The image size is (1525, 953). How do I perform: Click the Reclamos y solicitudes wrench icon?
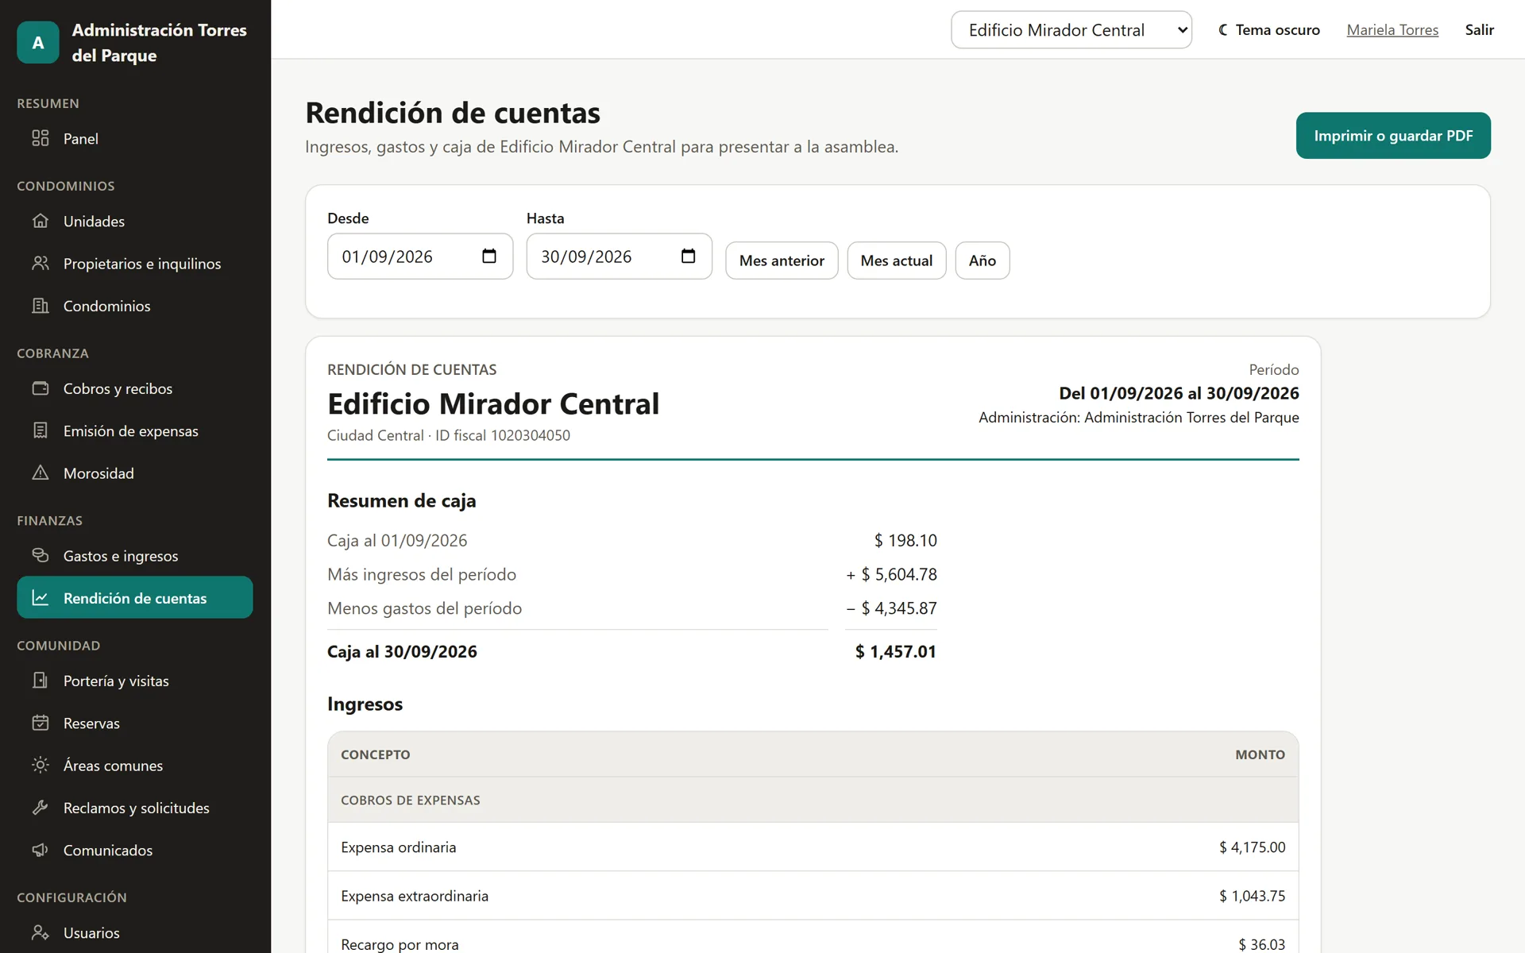[x=41, y=808]
